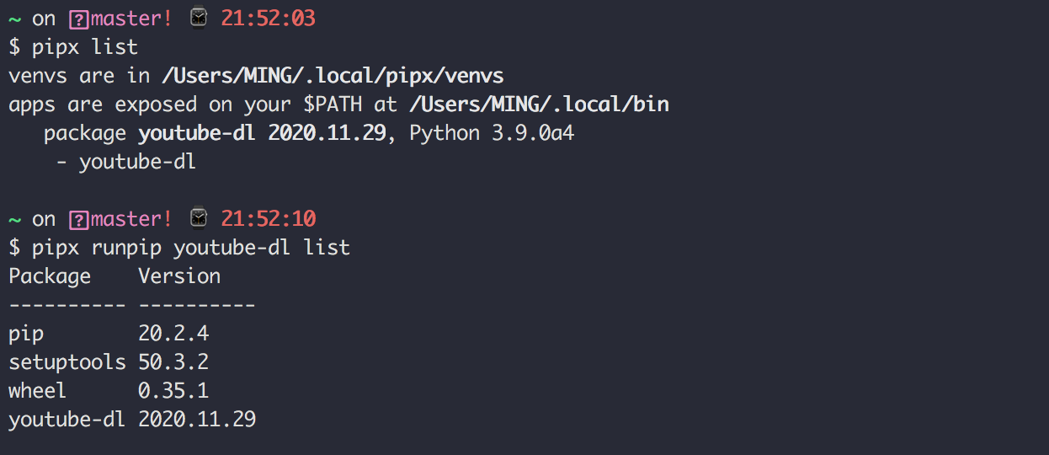1049x455 pixels.
Task: Click the Python 3.9.0a4 version text
Action: pyautogui.click(x=492, y=133)
